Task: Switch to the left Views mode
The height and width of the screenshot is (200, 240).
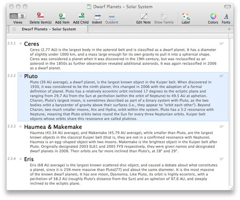Action: click(13, 16)
